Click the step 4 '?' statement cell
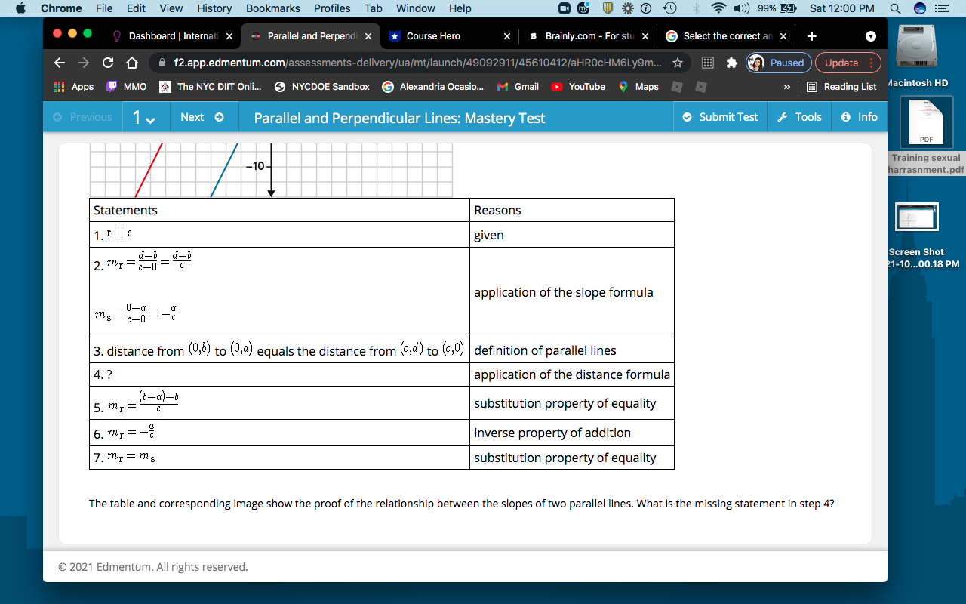Viewport: 966px width, 604px height. coord(279,374)
